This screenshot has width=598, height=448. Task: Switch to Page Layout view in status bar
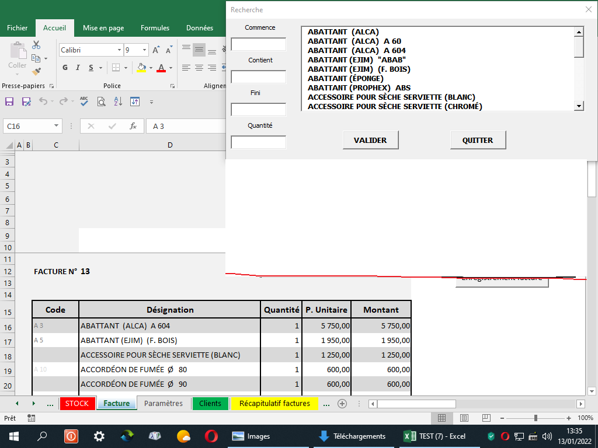click(x=464, y=418)
